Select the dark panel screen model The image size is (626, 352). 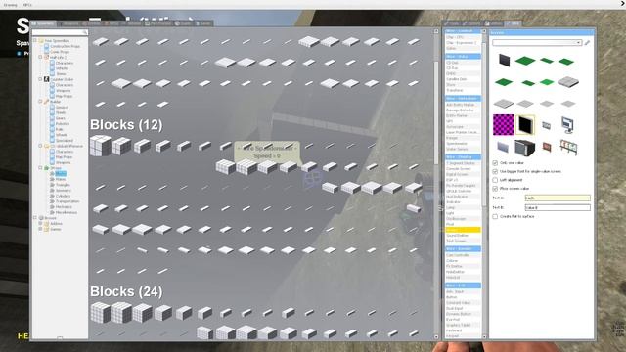[504, 61]
